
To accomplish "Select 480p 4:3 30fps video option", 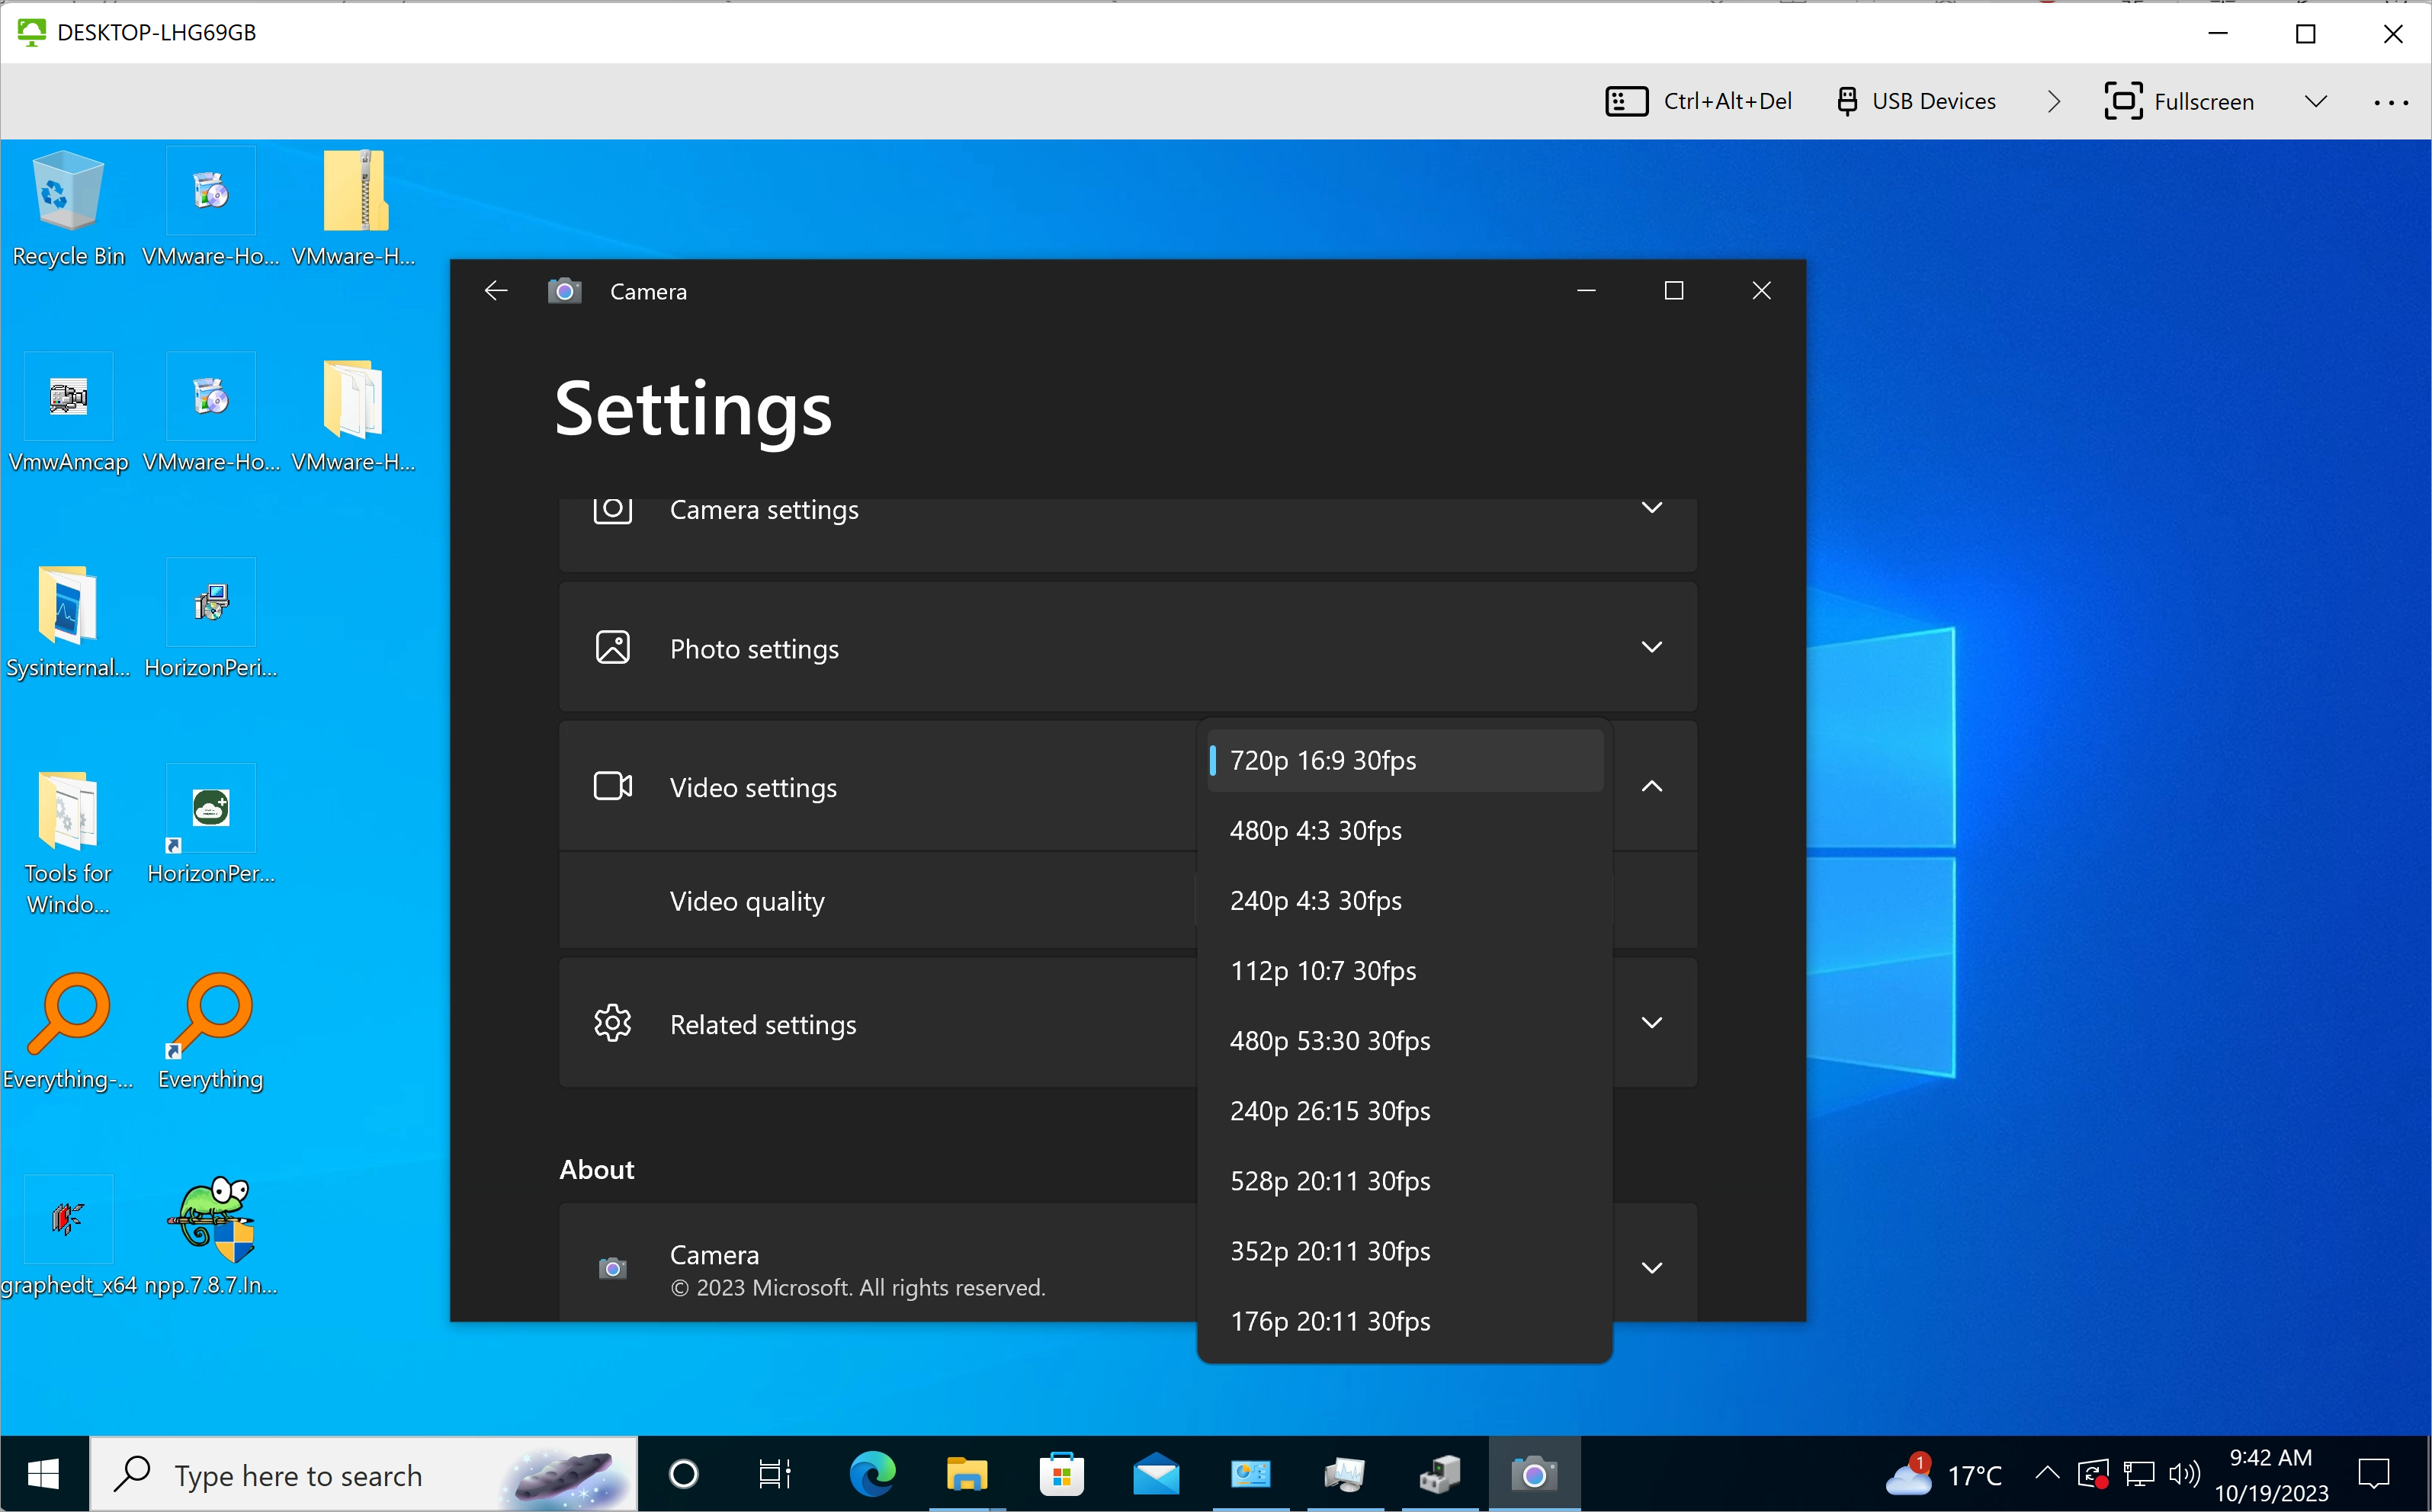I will click(1317, 829).
